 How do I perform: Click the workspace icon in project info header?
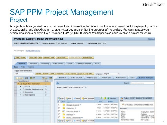click(122, 98)
